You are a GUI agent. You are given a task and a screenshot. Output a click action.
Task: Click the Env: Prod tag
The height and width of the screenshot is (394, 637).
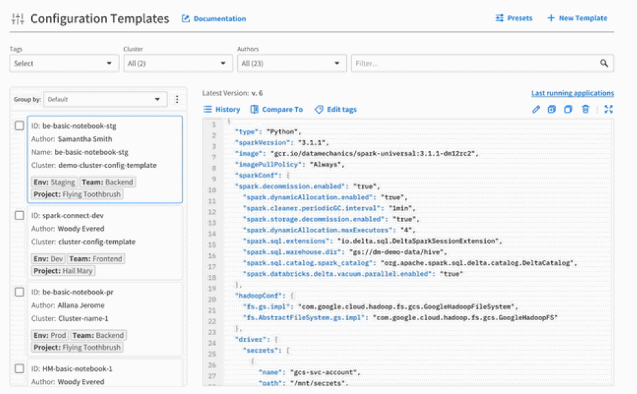49,335
